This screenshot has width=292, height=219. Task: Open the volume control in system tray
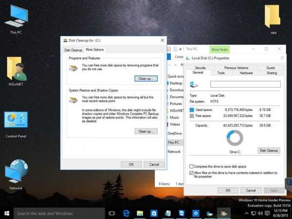[x=260, y=214]
